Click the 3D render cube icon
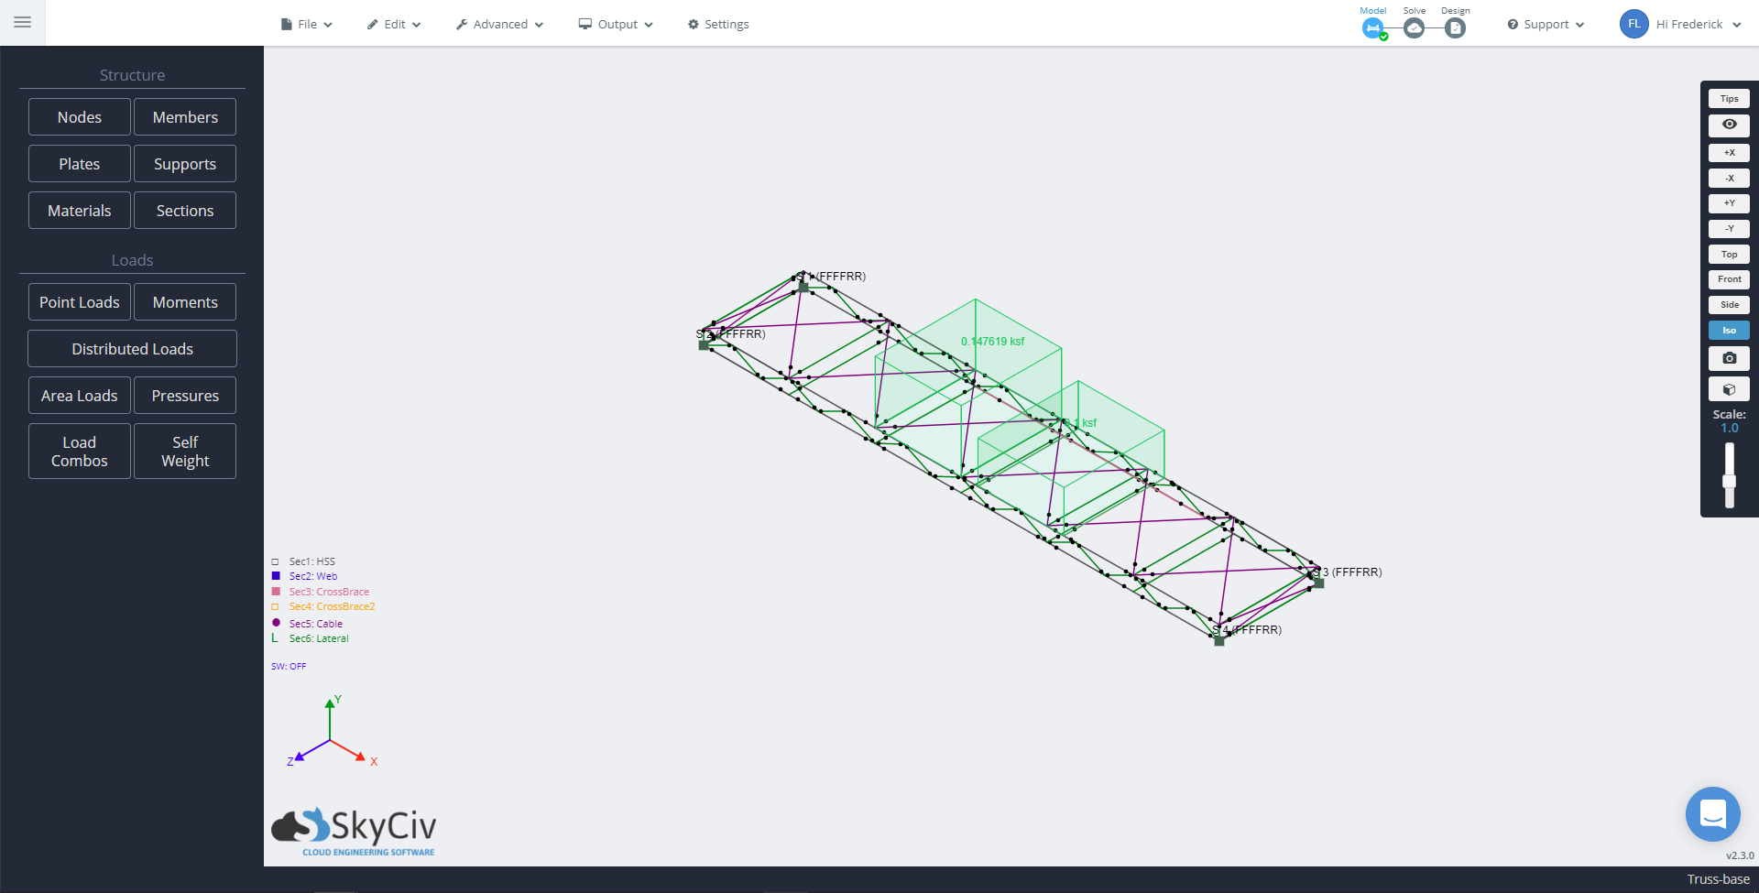 1730,389
